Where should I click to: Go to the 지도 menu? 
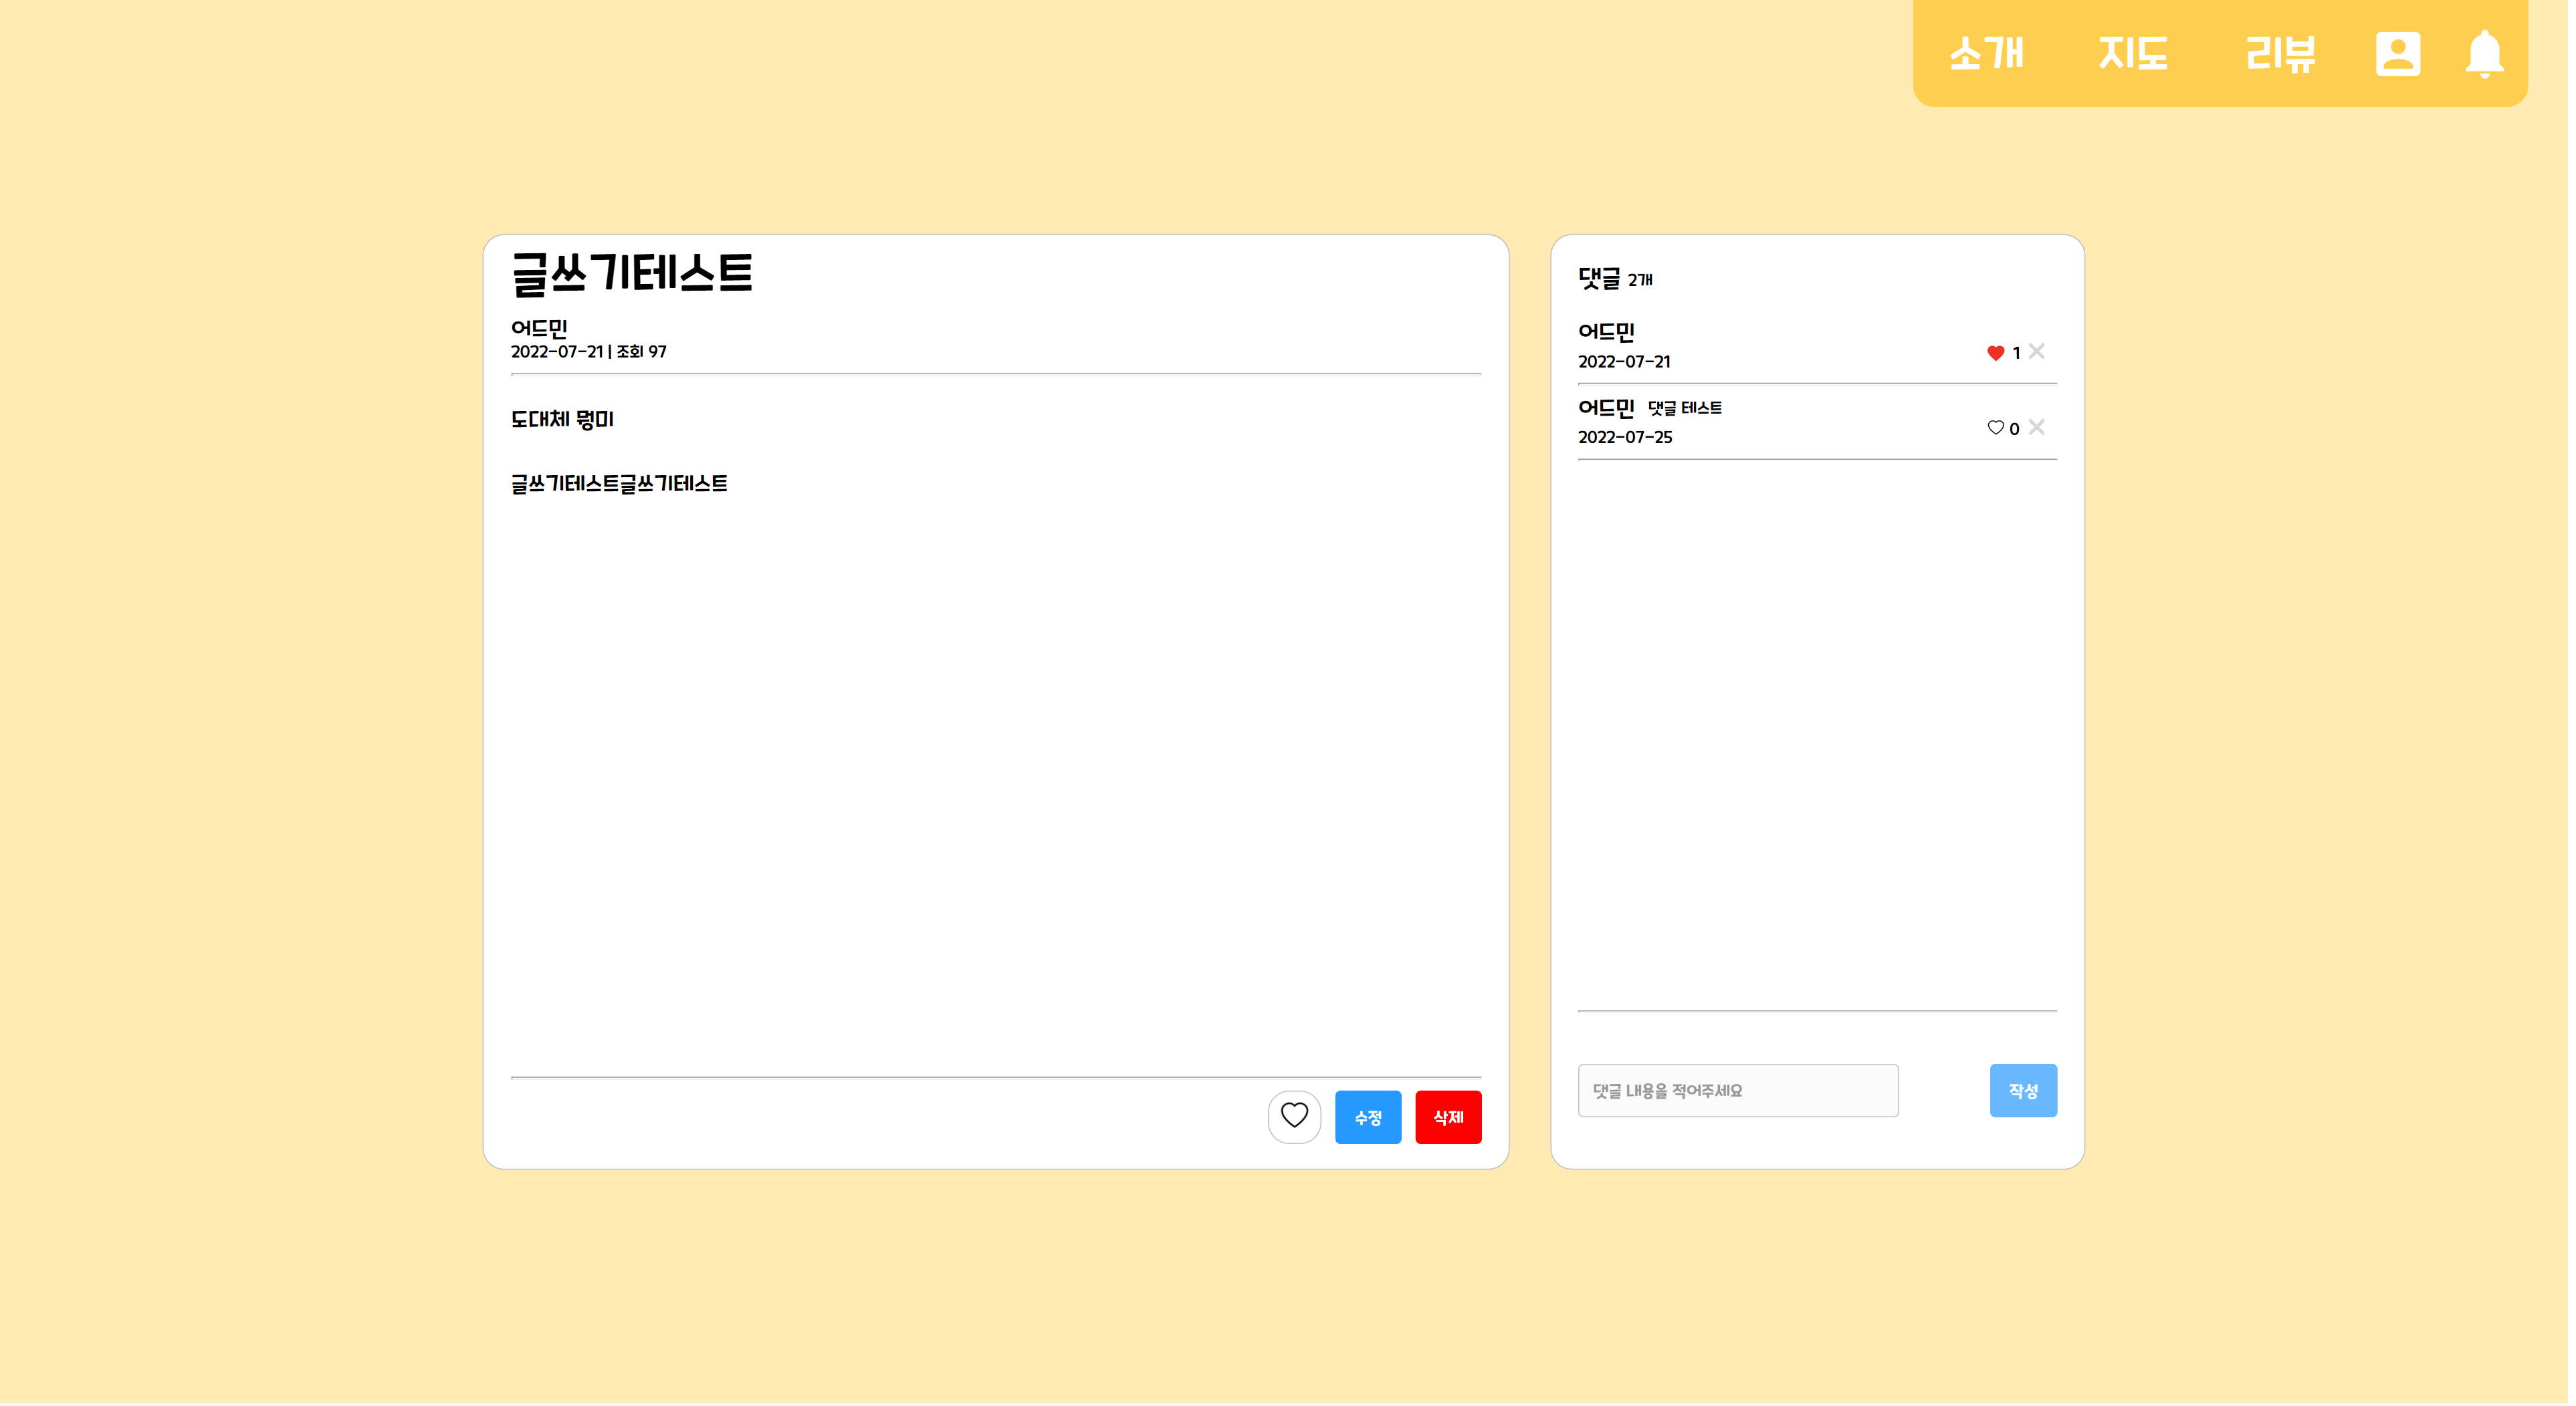click(2133, 54)
